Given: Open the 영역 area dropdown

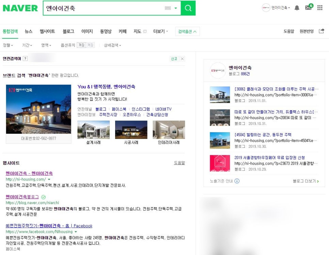Looking at the screenshot, I should click(x=46, y=45).
